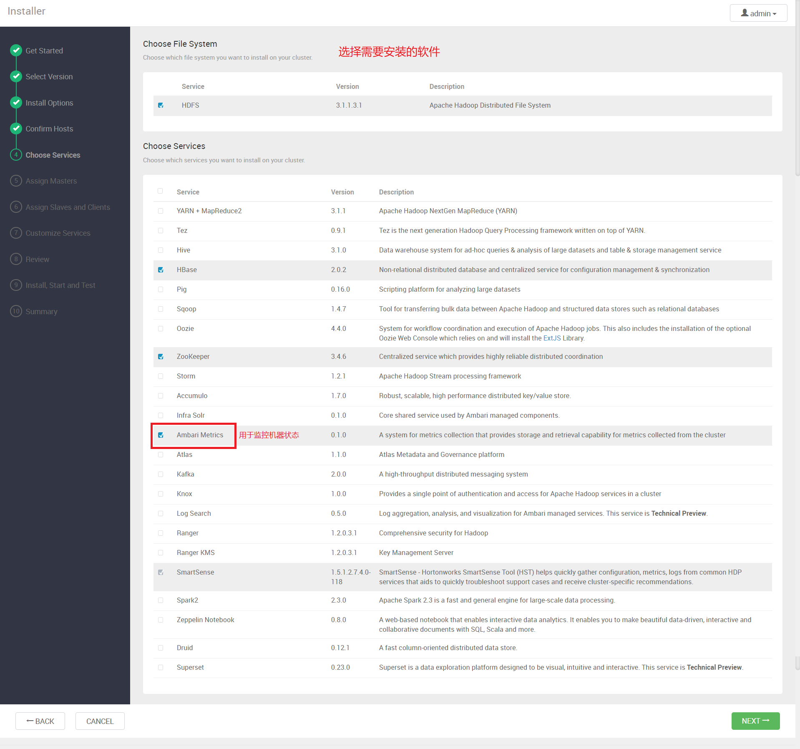Click the green NEXT button
This screenshot has height=749, width=800.
click(755, 721)
